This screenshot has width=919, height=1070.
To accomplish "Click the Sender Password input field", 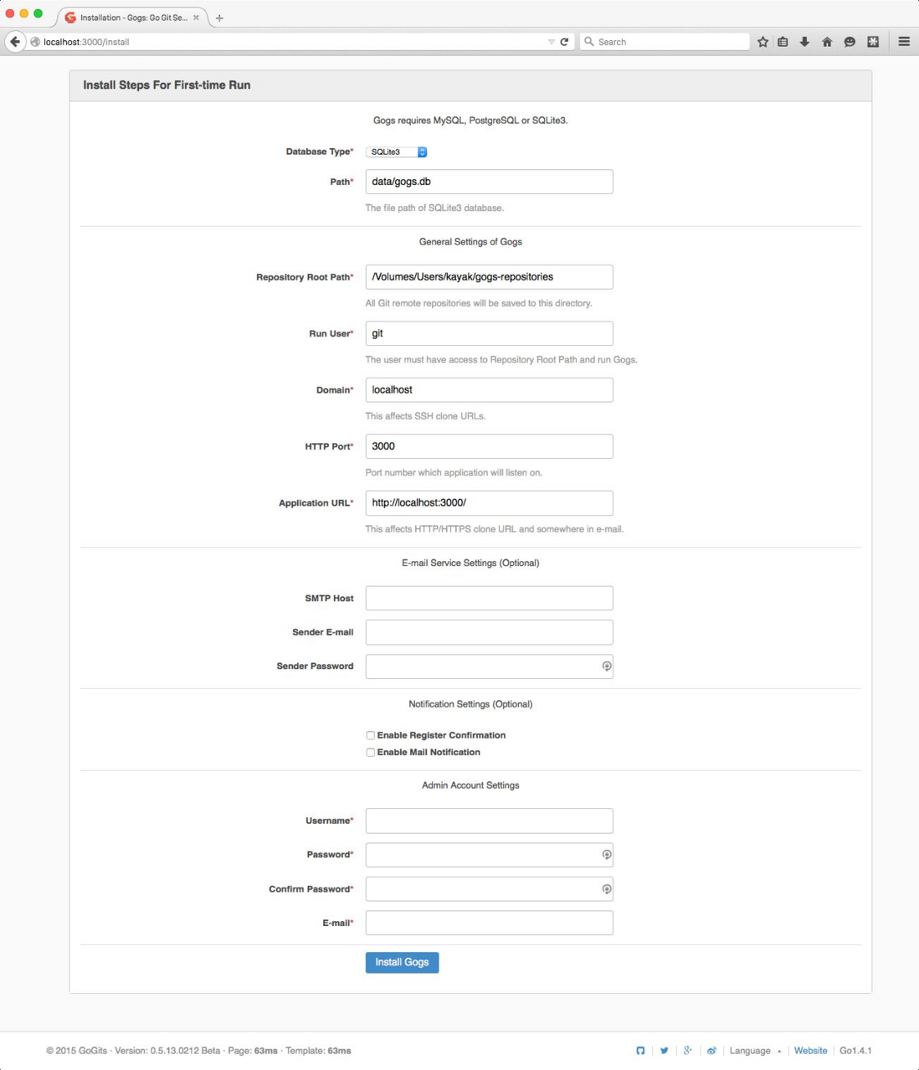I will tap(489, 666).
